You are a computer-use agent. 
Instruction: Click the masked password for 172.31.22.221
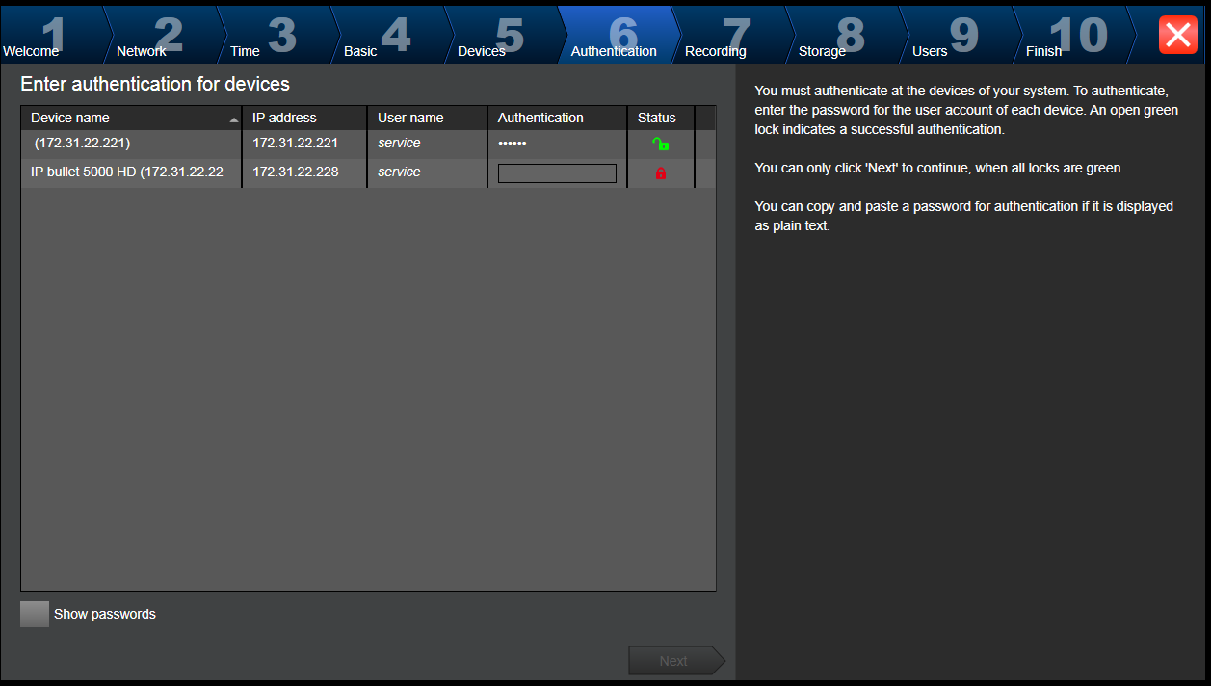pos(512,144)
